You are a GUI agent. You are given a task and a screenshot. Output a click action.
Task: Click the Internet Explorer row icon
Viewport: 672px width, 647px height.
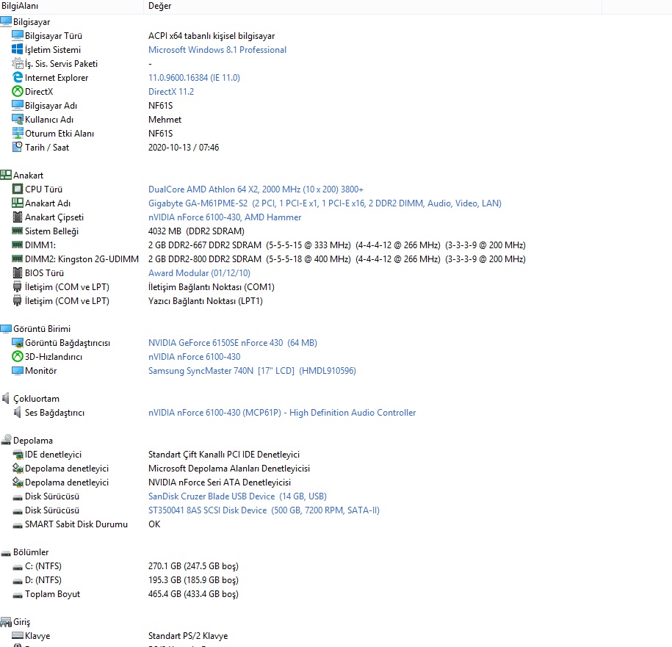(18, 78)
